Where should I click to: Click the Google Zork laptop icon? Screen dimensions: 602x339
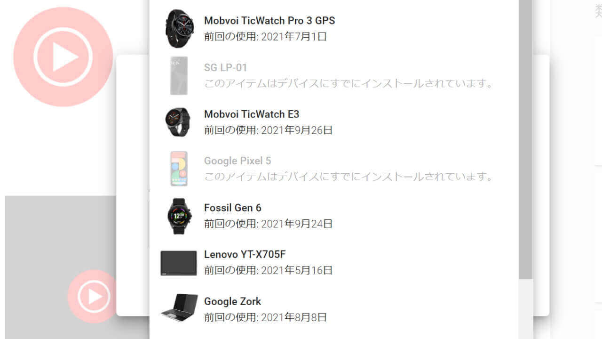pos(179,308)
